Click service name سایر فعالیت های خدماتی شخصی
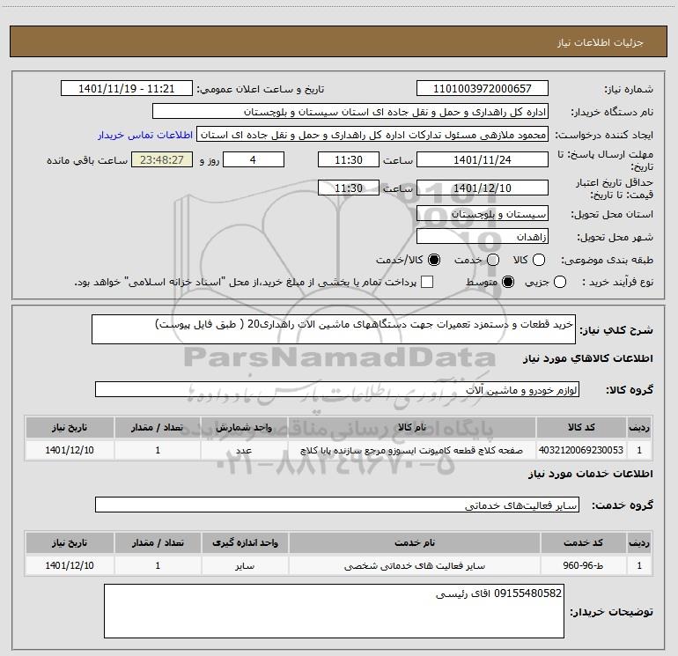Screen dimensions: 678x656 click(414, 565)
